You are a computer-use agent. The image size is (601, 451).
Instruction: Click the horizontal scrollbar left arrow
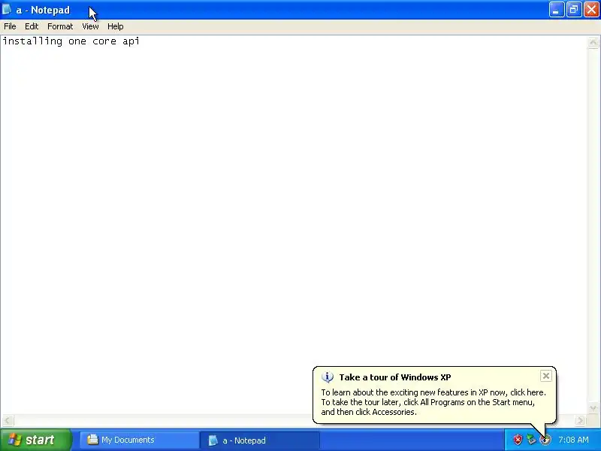click(x=8, y=420)
